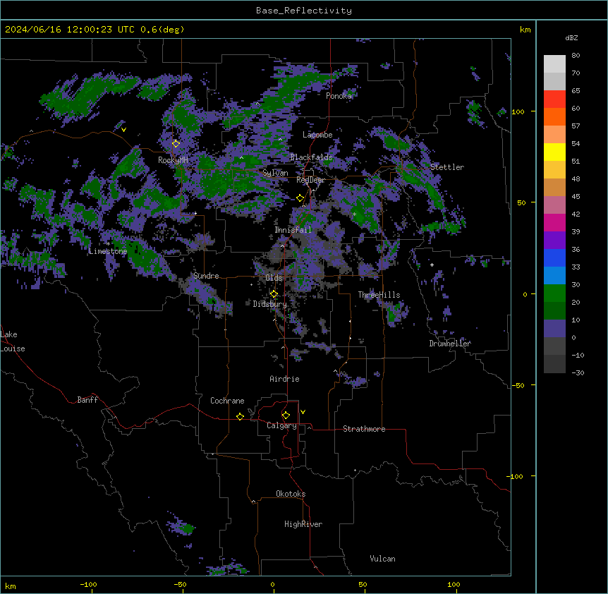Click the white plus marker north of Drumheller
The image size is (608, 594).
pyautogui.click(x=432, y=265)
